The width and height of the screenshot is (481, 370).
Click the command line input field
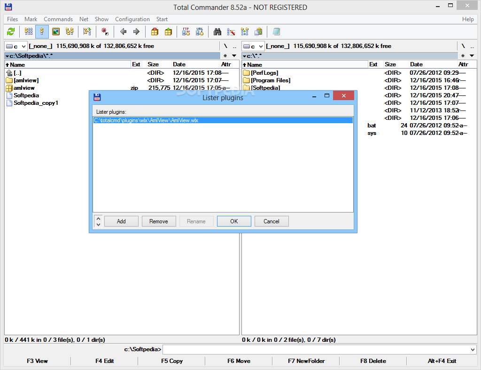316,349
